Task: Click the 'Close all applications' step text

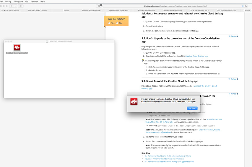Action: (154, 26)
